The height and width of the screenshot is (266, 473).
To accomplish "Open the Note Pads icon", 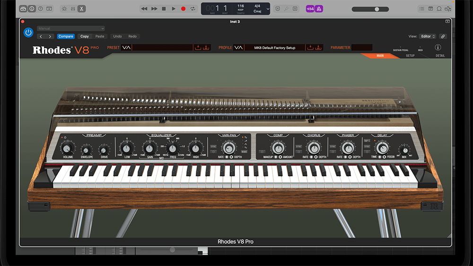I will click(430, 9).
